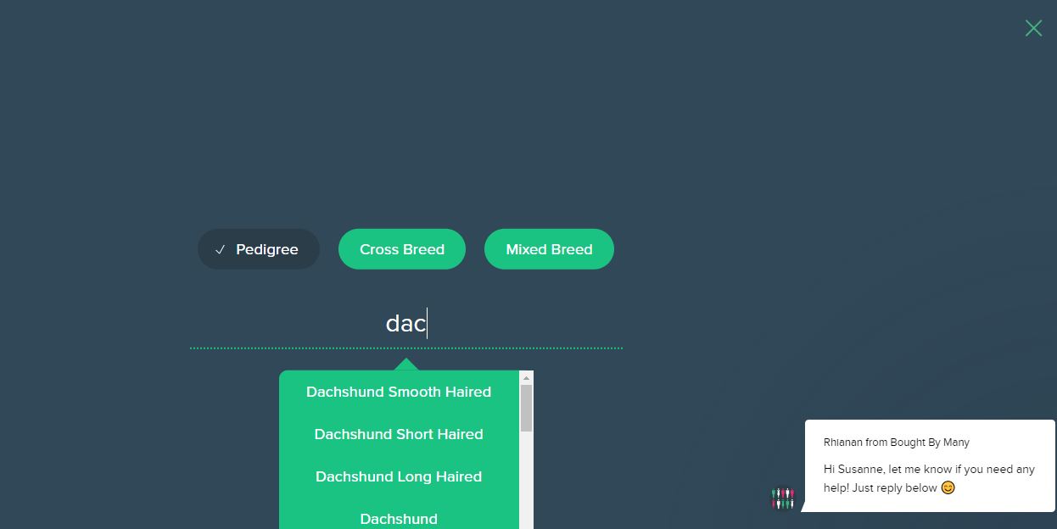Select Dachshund Short Haired from the list

(x=399, y=434)
